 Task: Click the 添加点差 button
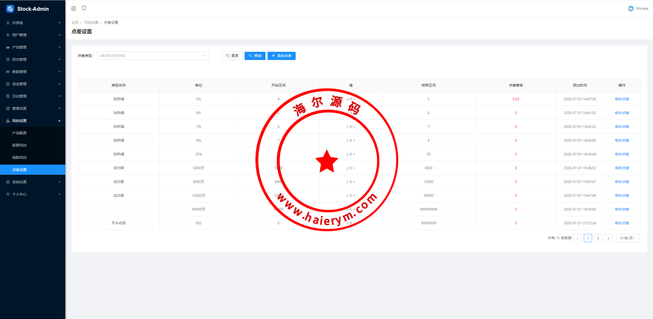click(x=281, y=56)
